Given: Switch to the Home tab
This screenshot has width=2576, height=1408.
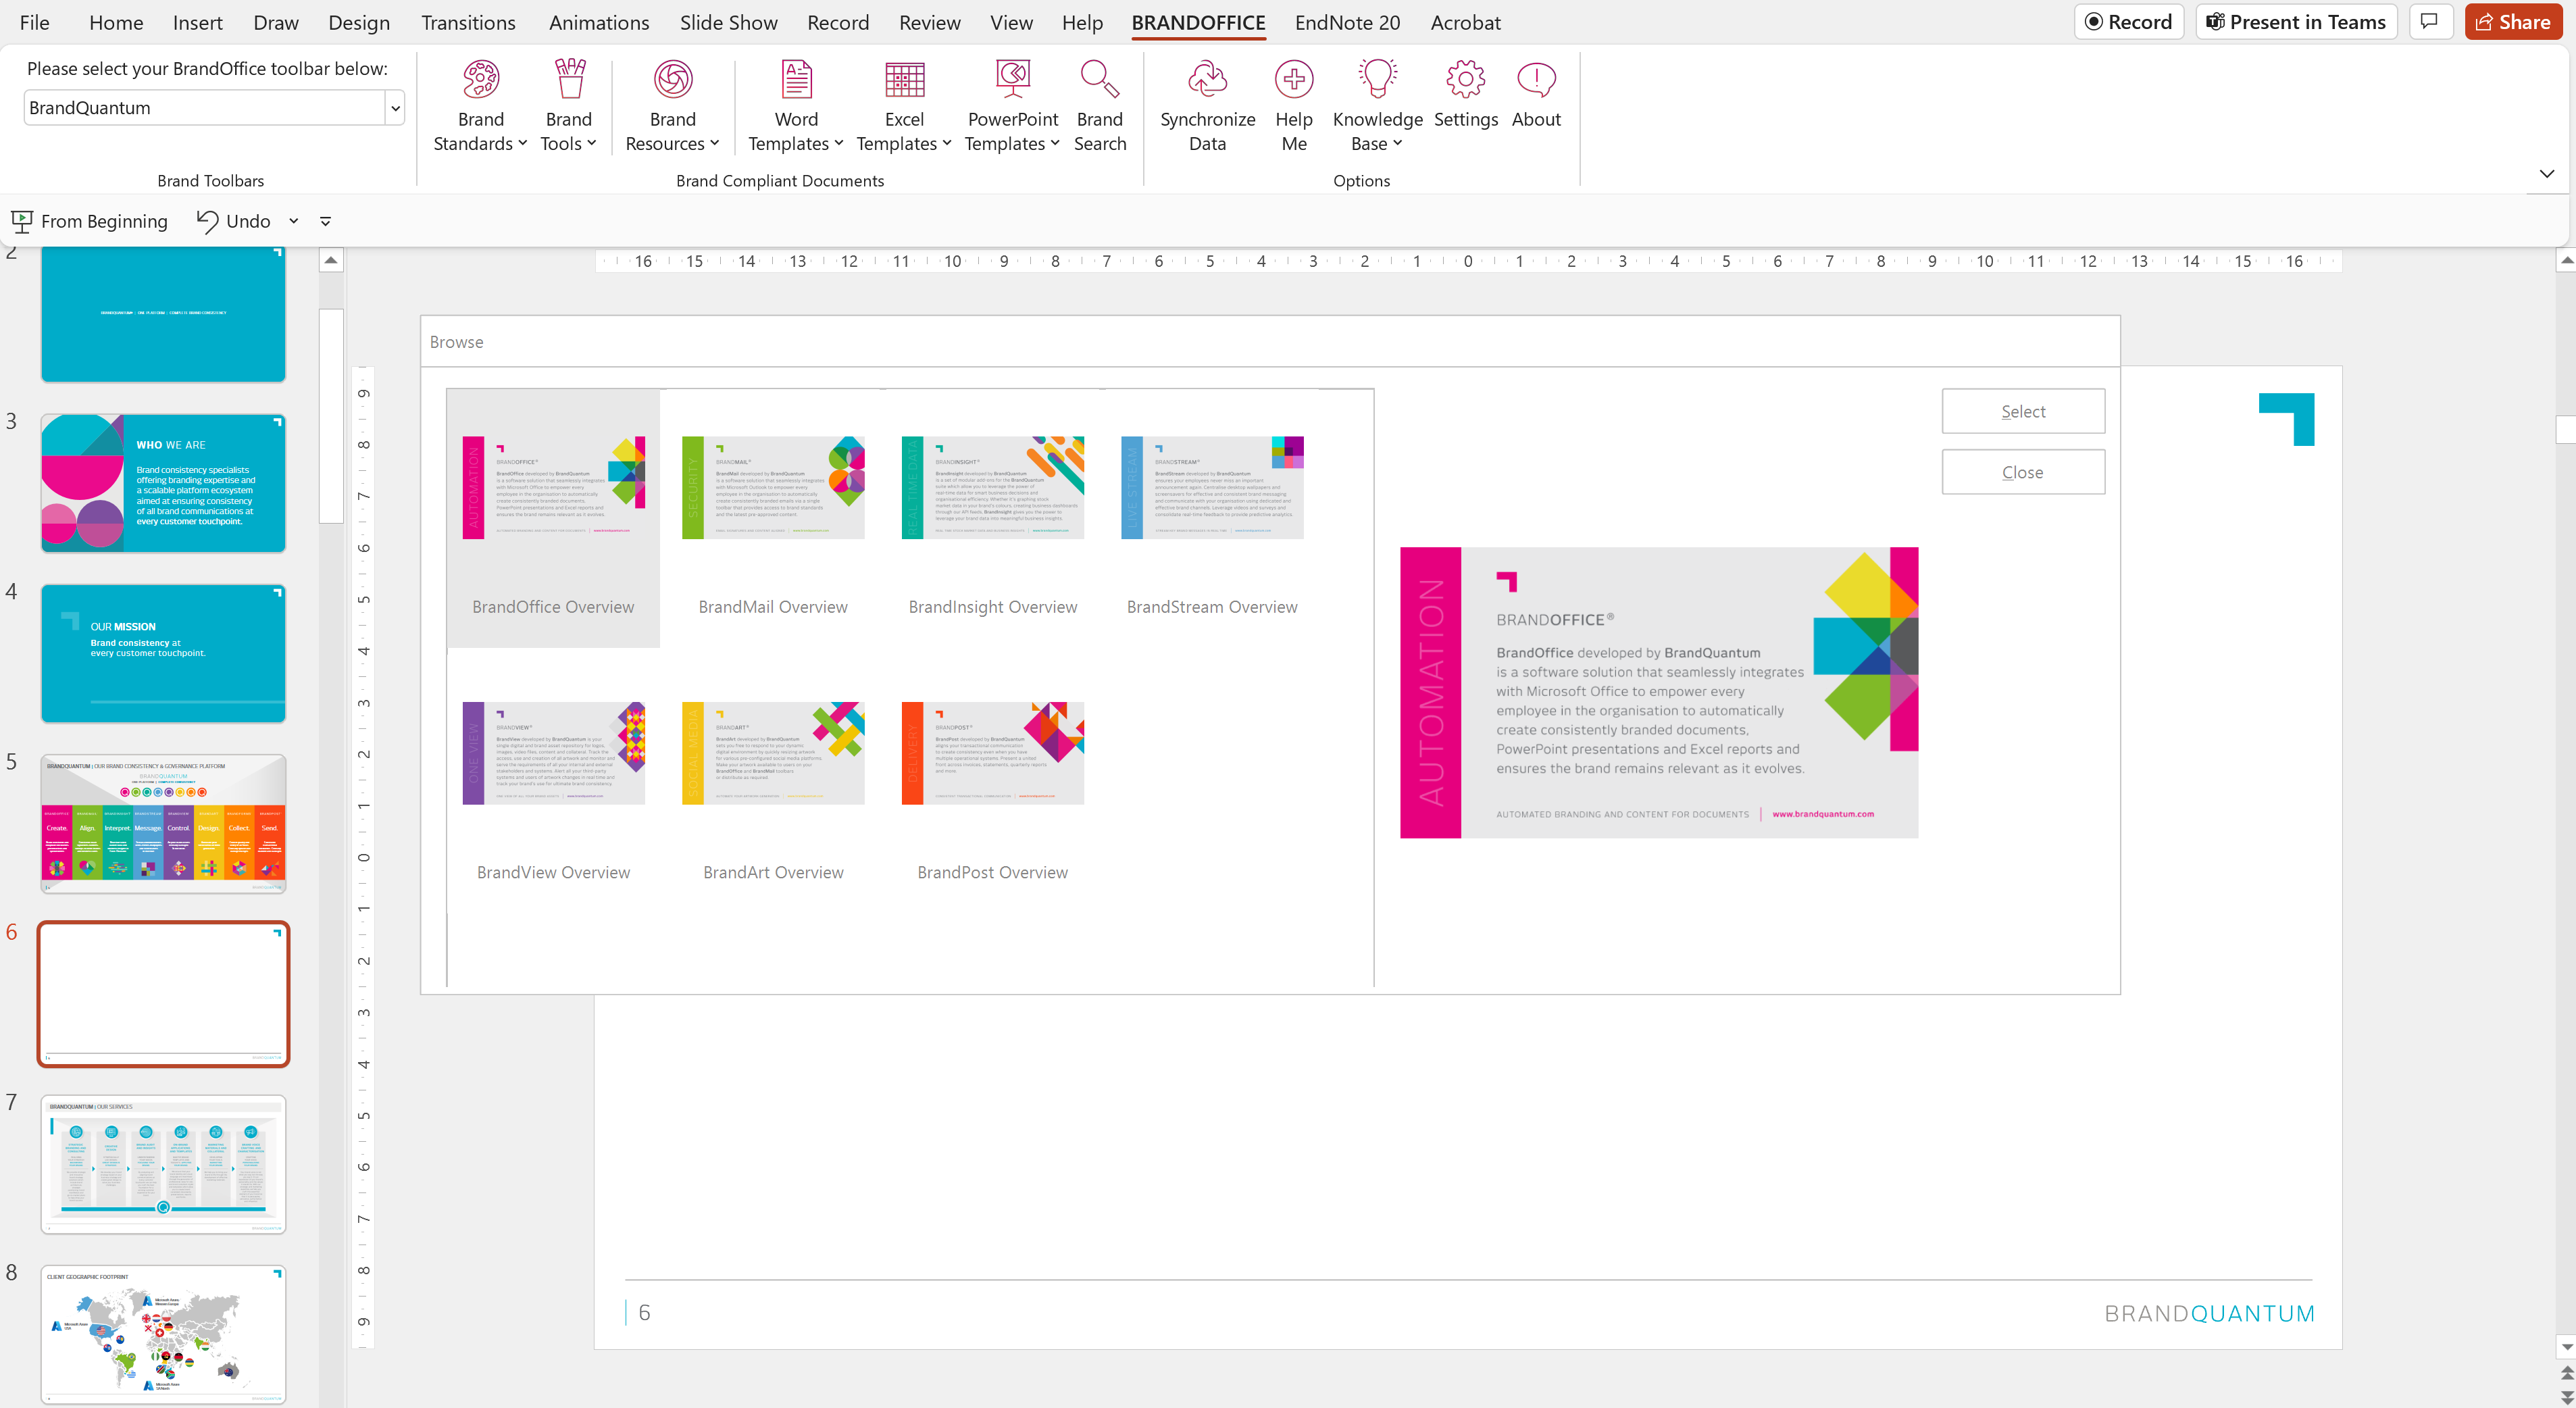Looking at the screenshot, I should point(116,22).
